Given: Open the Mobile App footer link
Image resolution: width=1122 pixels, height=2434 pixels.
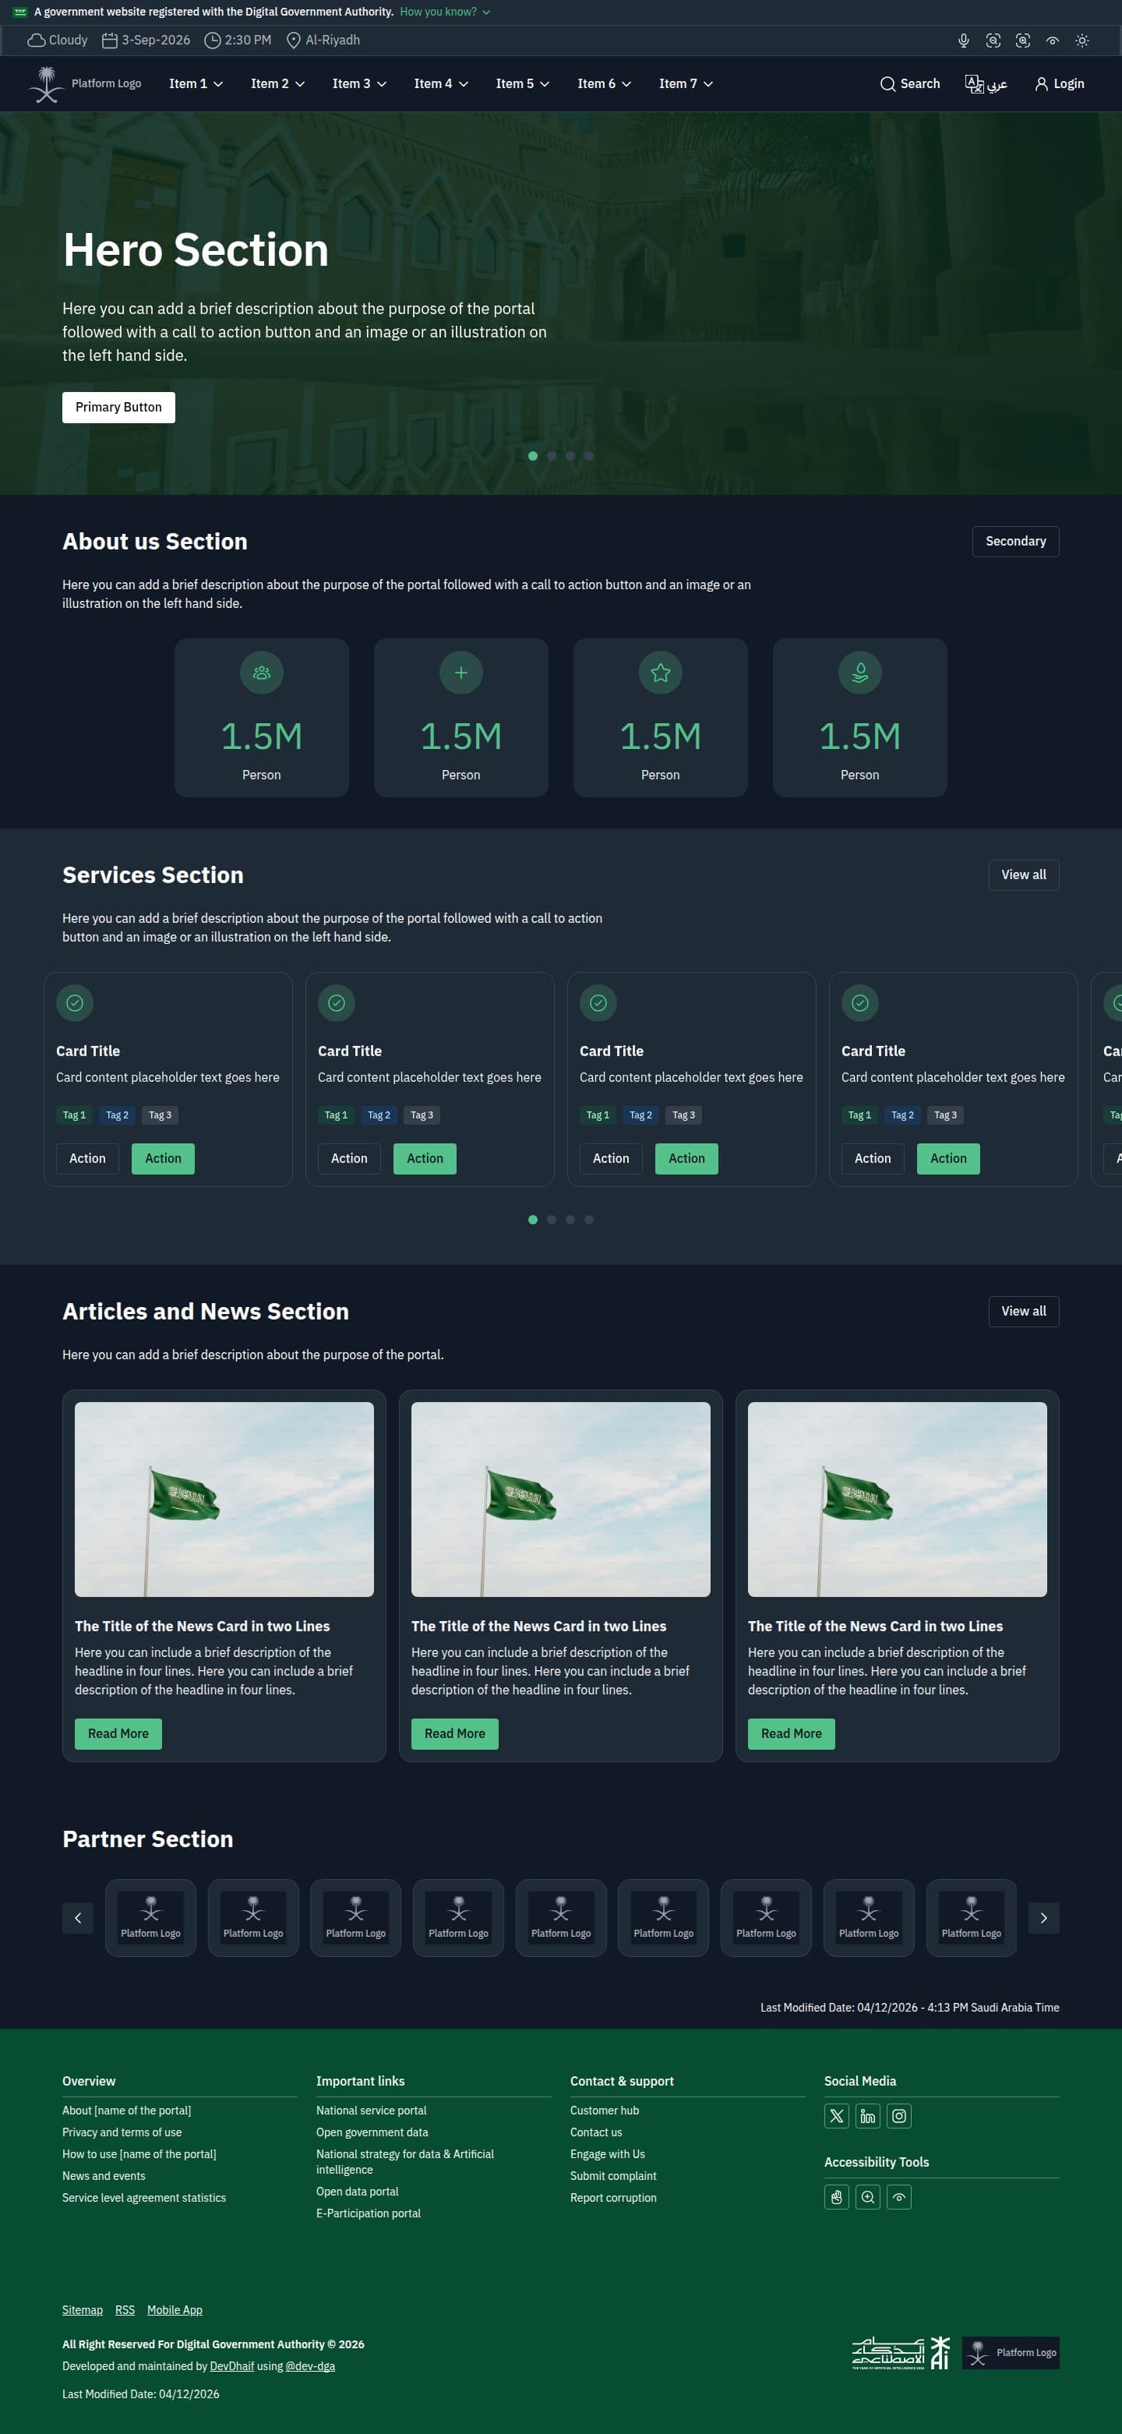Looking at the screenshot, I should tap(175, 2310).
